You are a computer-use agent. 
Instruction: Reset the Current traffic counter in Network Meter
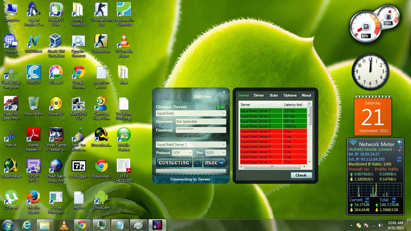tap(367, 200)
